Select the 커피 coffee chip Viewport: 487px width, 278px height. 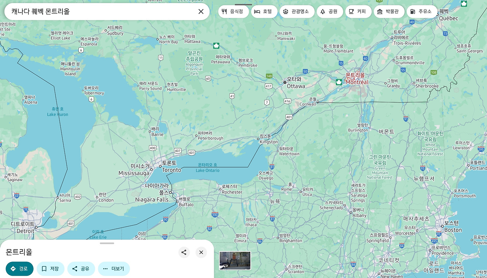point(358,11)
